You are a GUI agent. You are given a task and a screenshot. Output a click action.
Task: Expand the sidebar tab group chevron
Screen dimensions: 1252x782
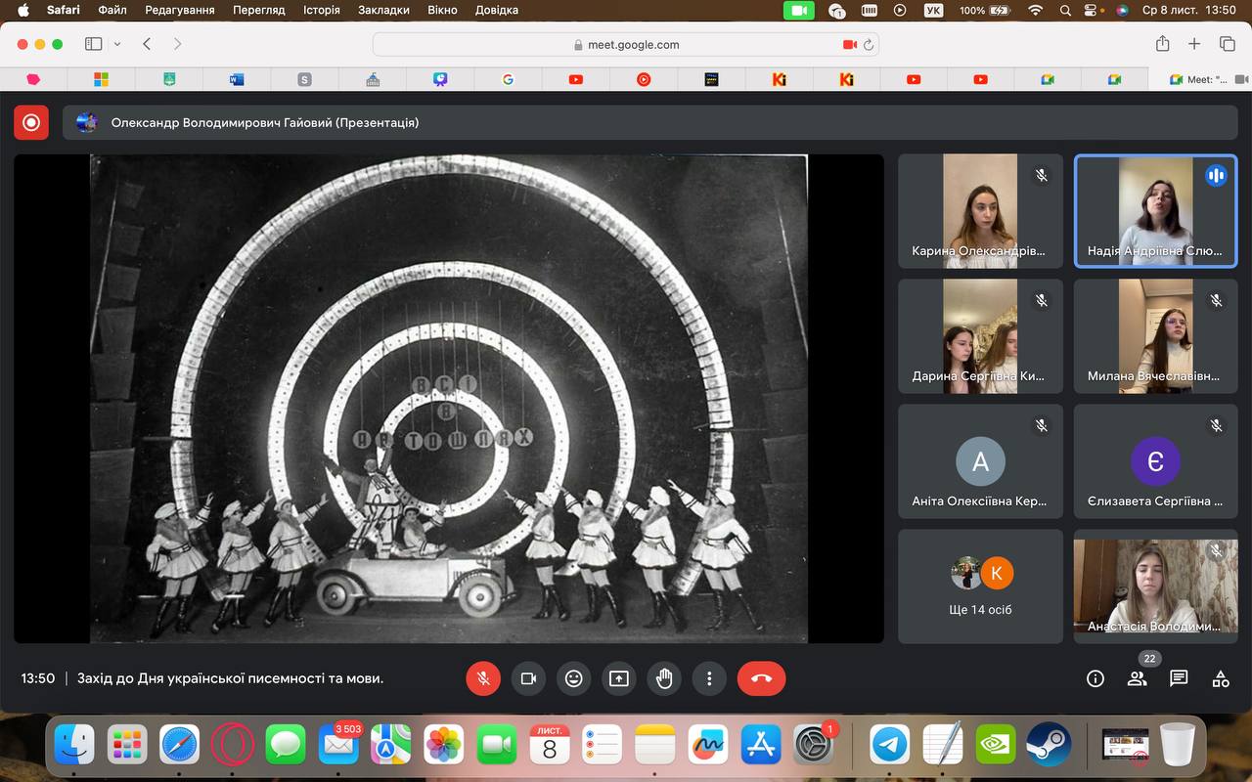click(x=117, y=44)
